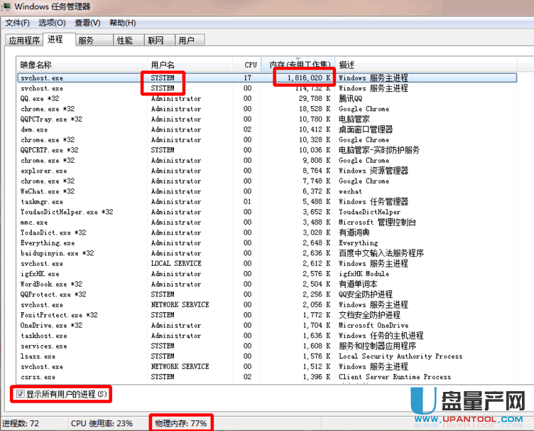This screenshot has width=534, height=431.
Task: Select the Everything.exe process
Action: 267,243
